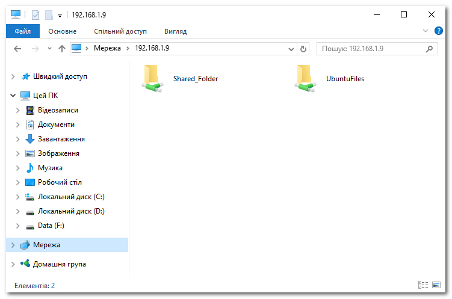Open Help with the question mark icon
This screenshot has height=299, width=452.
pyautogui.click(x=438, y=31)
